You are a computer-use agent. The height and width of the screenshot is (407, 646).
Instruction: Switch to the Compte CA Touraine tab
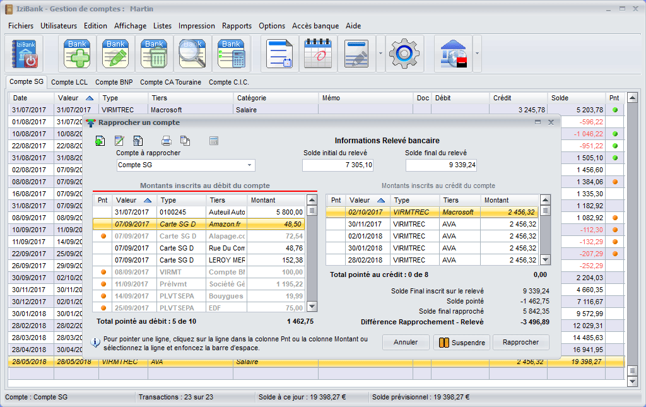click(170, 82)
